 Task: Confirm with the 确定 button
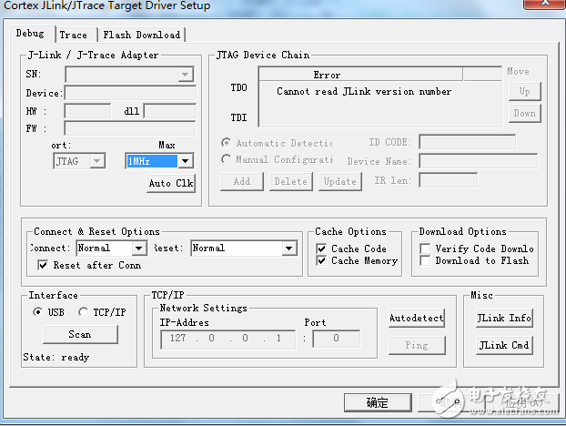[x=378, y=402]
